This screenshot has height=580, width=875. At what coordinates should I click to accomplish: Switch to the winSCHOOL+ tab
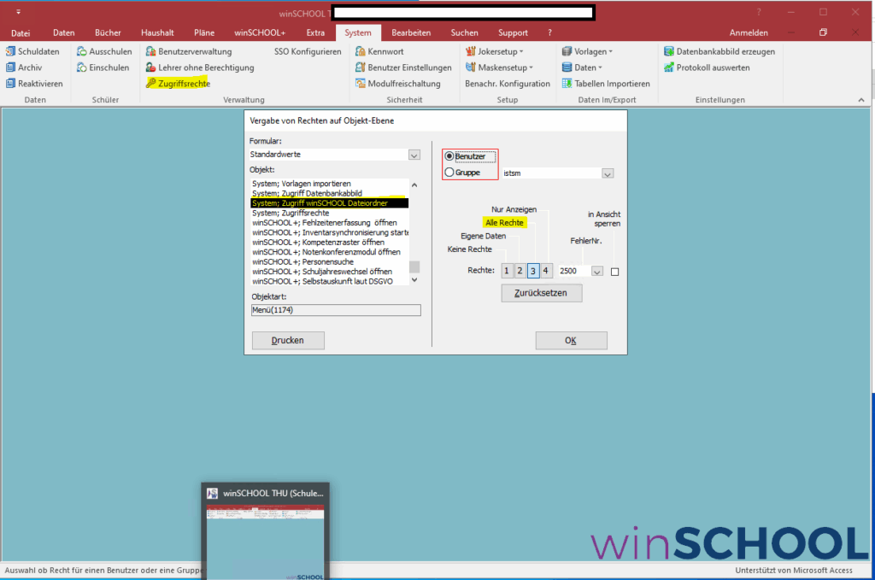(x=260, y=33)
